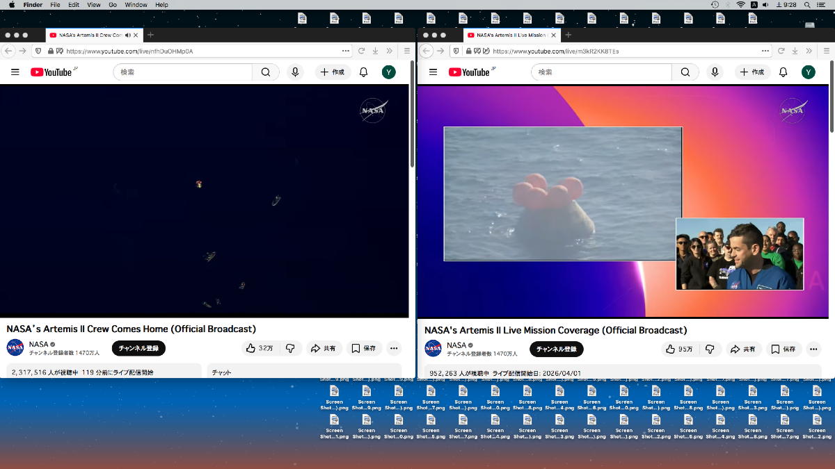Open more actions menu under right video
The height and width of the screenshot is (469, 835).
(x=813, y=349)
